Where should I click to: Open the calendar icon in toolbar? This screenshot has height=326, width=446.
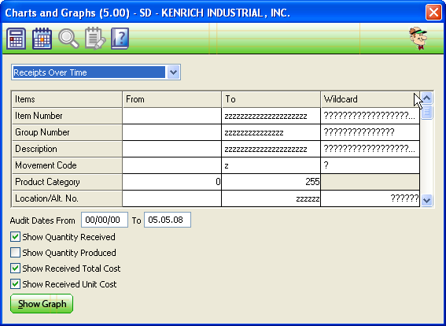(x=42, y=39)
